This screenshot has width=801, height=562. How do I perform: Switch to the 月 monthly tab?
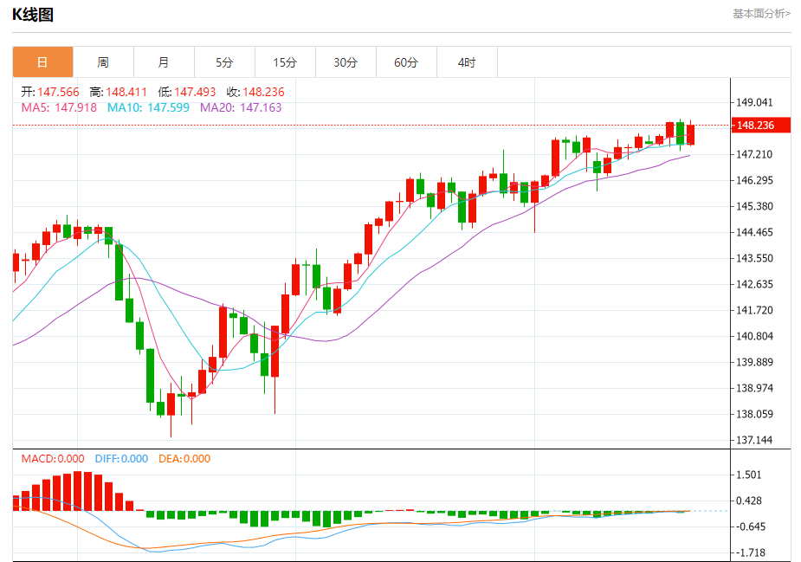pyautogui.click(x=164, y=62)
